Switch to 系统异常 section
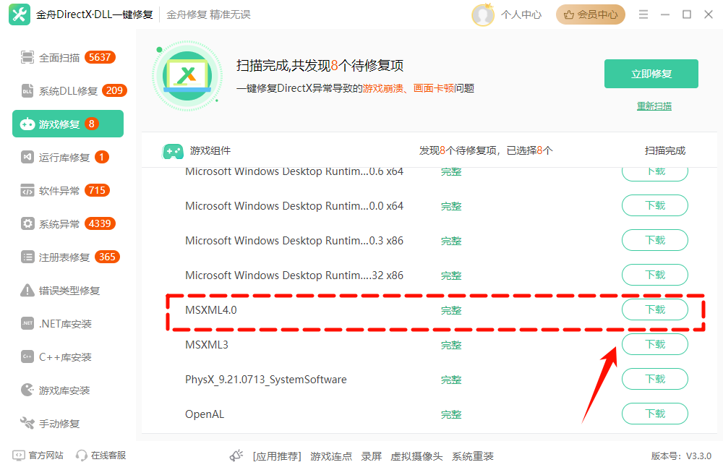 [68, 223]
